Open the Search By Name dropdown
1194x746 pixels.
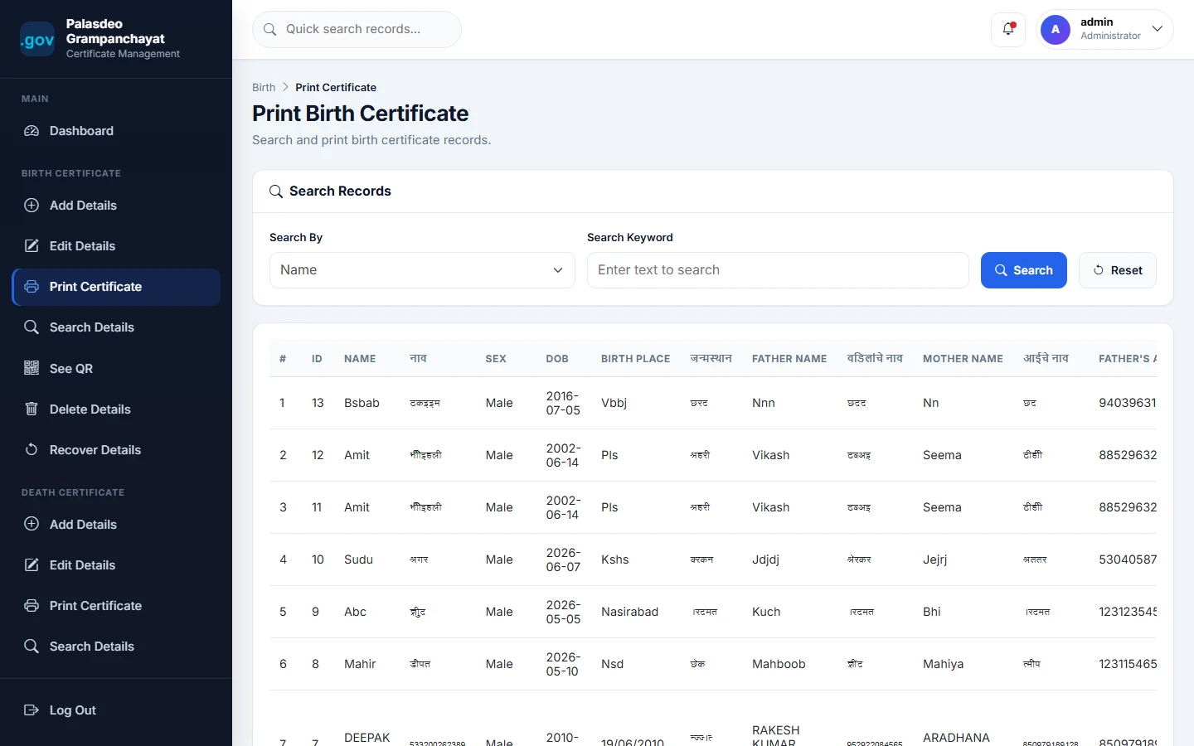[x=422, y=270]
